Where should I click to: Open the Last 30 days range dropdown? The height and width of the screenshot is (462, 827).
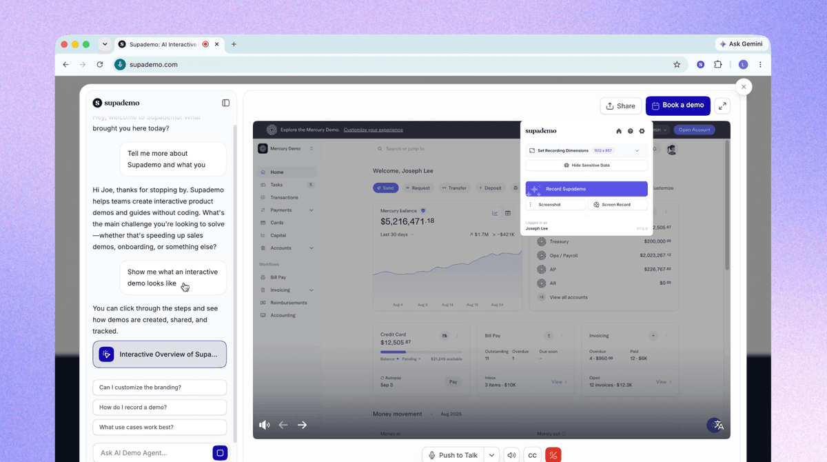click(x=396, y=234)
